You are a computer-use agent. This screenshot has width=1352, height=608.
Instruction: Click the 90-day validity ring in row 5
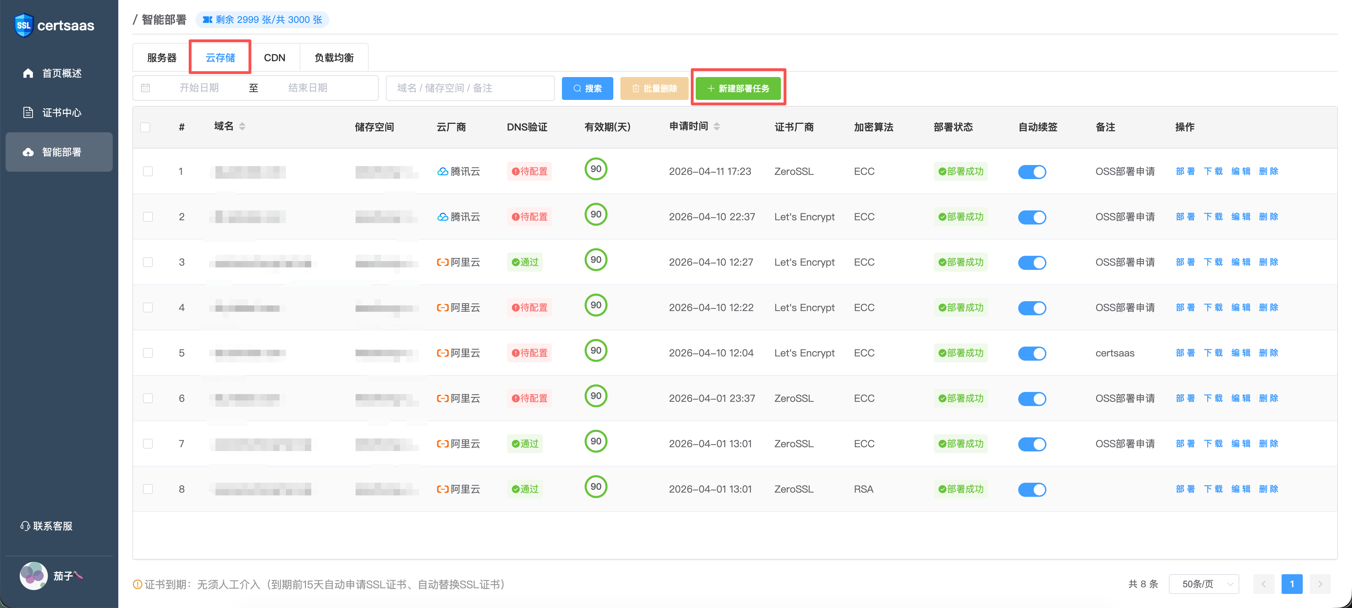click(x=596, y=350)
